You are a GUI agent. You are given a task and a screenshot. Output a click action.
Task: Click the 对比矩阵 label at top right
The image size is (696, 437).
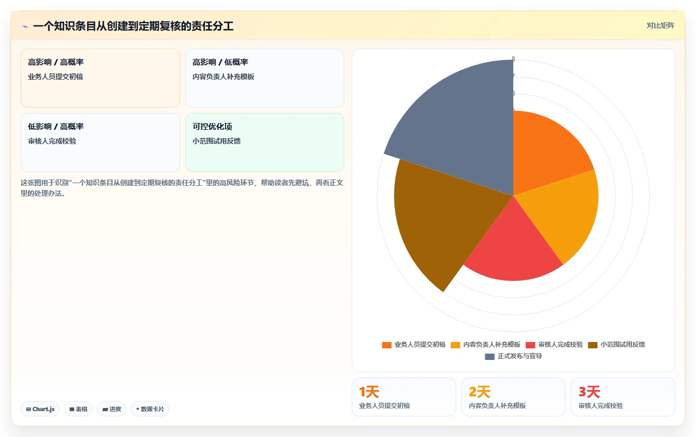point(660,25)
